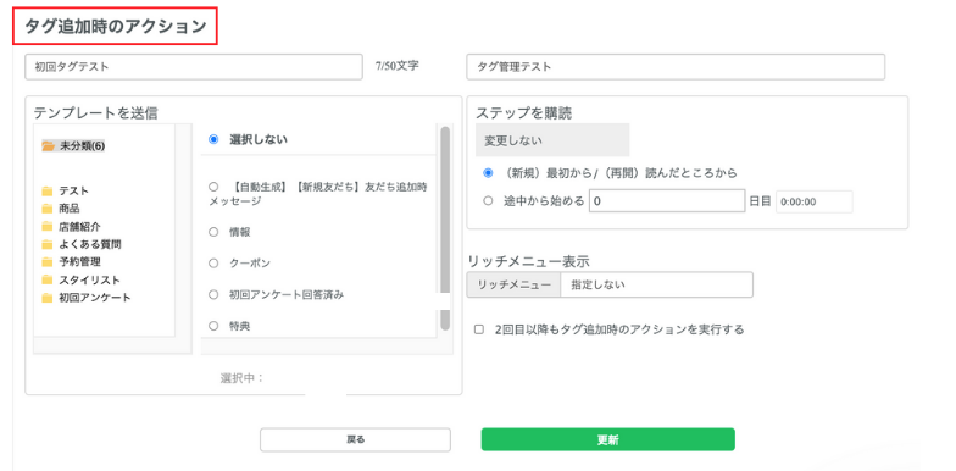The image size is (956, 471).
Task: Choose （新規）最初から/（再開）読んだところから radio
Action: point(488,173)
